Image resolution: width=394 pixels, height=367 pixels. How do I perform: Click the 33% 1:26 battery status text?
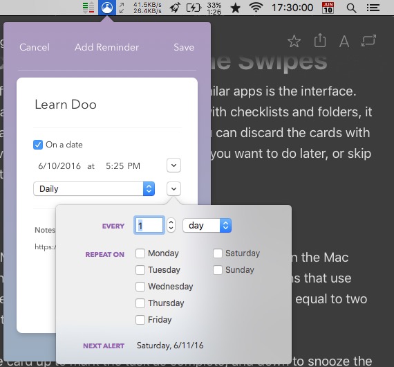click(x=214, y=8)
